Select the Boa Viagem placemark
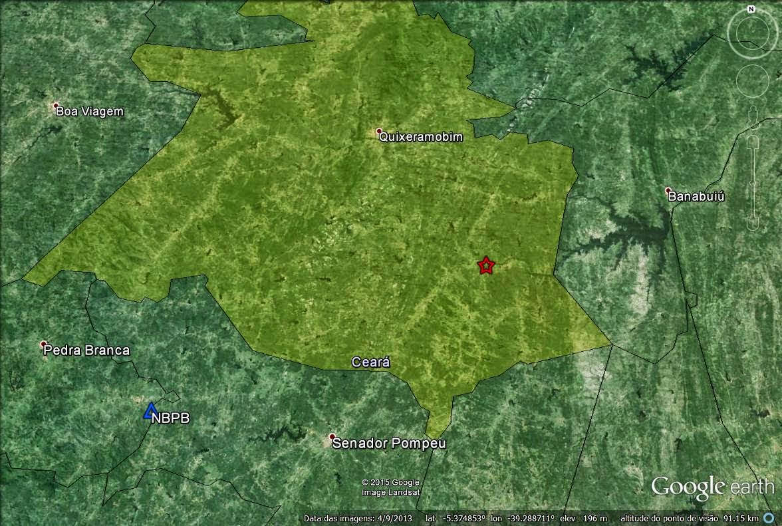The image size is (782, 526). click(57, 106)
